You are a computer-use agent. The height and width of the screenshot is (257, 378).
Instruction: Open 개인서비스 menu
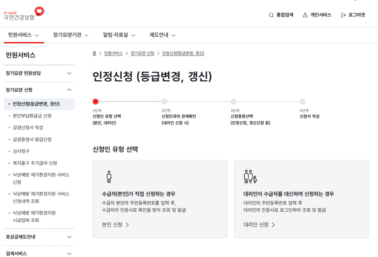coord(317,15)
